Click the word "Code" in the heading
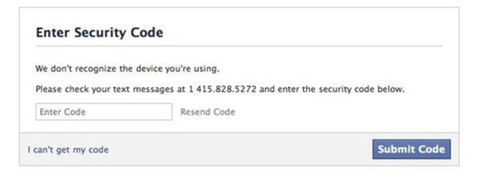The width and height of the screenshot is (492, 185). pos(147,33)
